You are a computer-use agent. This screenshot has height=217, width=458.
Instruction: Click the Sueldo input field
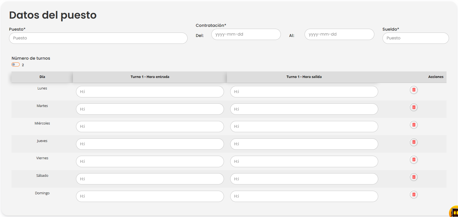pos(415,38)
